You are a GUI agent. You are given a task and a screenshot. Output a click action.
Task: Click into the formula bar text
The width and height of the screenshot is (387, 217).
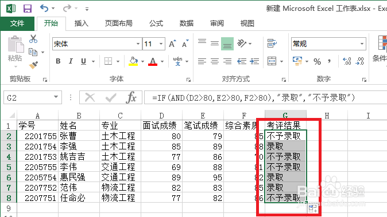coord(266,98)
